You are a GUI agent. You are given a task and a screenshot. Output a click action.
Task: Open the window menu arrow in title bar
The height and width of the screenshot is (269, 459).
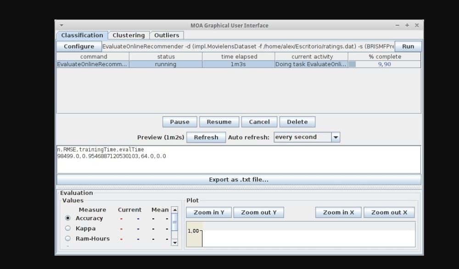click(x=62, y=25)
